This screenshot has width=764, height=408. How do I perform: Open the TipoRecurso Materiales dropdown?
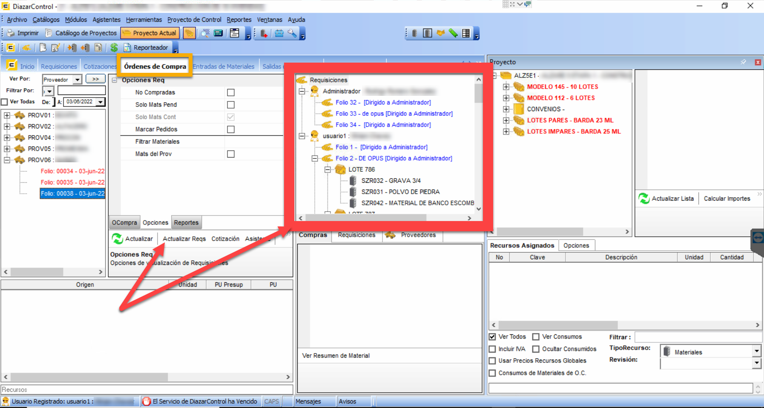click(756, 351)
